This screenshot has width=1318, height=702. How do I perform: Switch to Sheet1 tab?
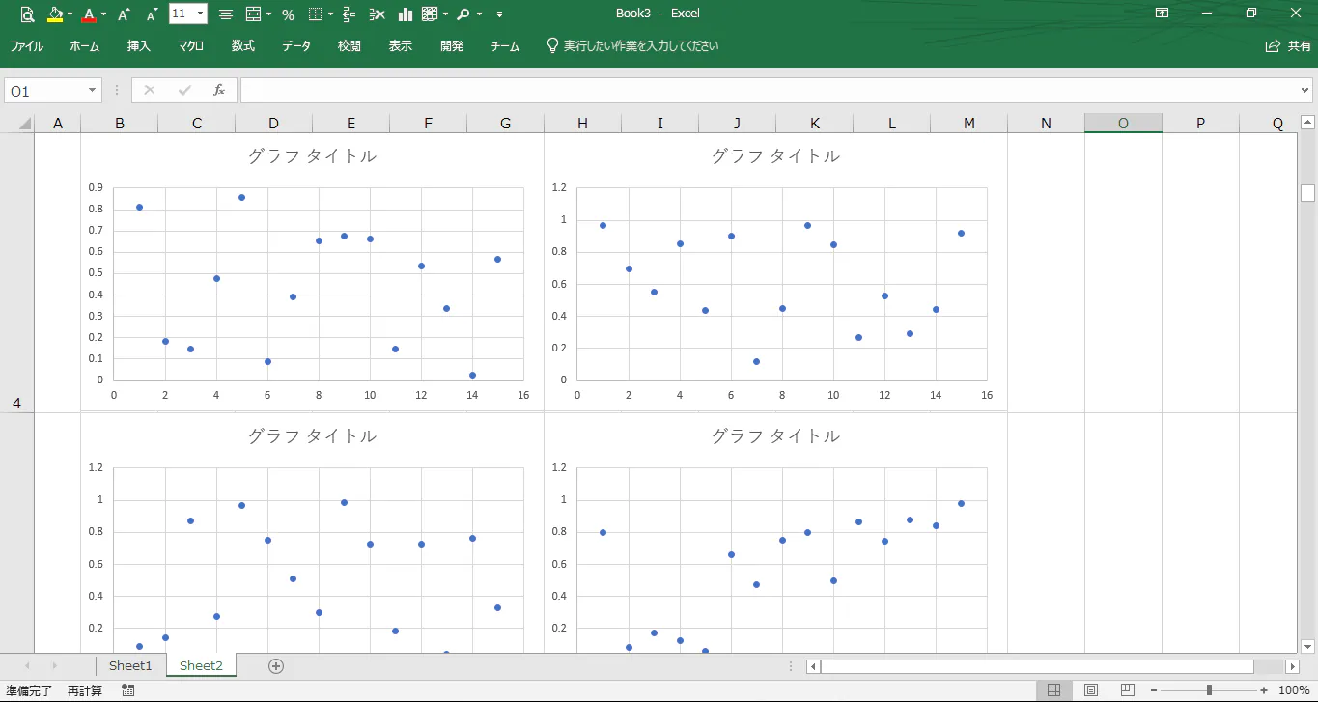130,665
